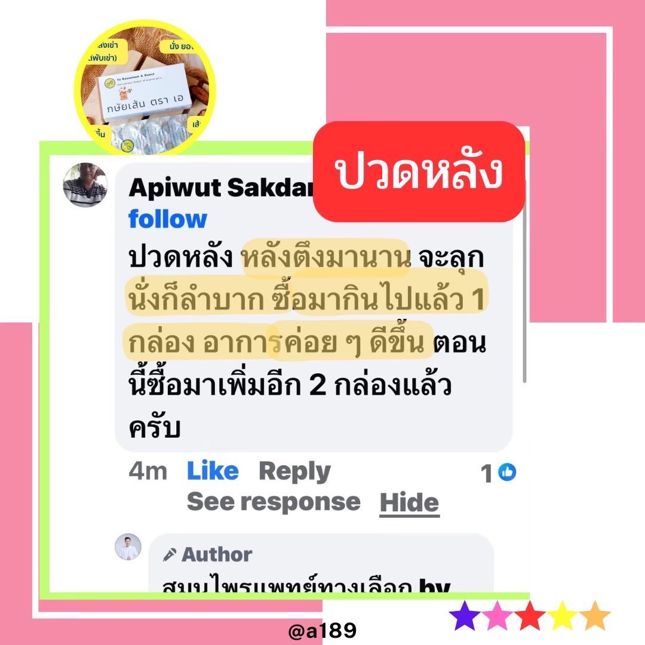This screenshot has width=645, height=645.
Task: Click the blue thumbs-up reaction icon
Action: (x=507, y=472)
